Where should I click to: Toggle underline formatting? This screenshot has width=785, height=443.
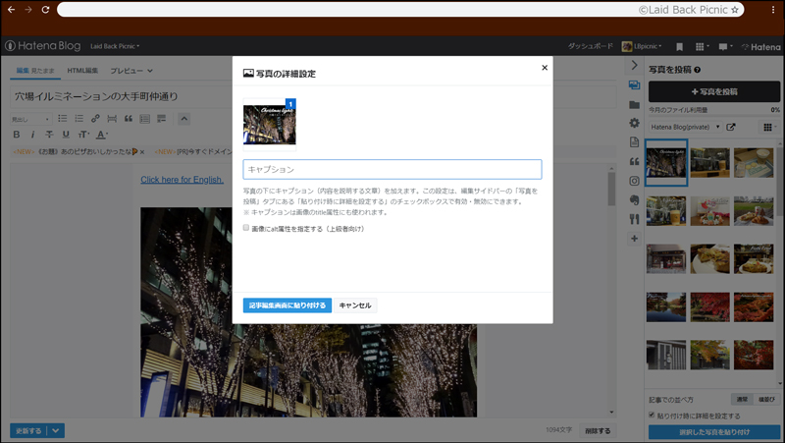click(66, 135)
